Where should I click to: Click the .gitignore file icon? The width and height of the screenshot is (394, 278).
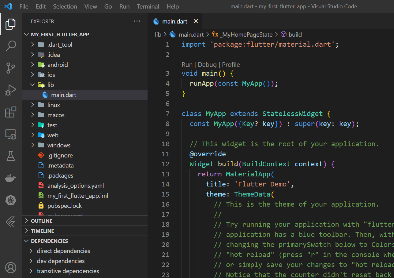coord(41,155)
